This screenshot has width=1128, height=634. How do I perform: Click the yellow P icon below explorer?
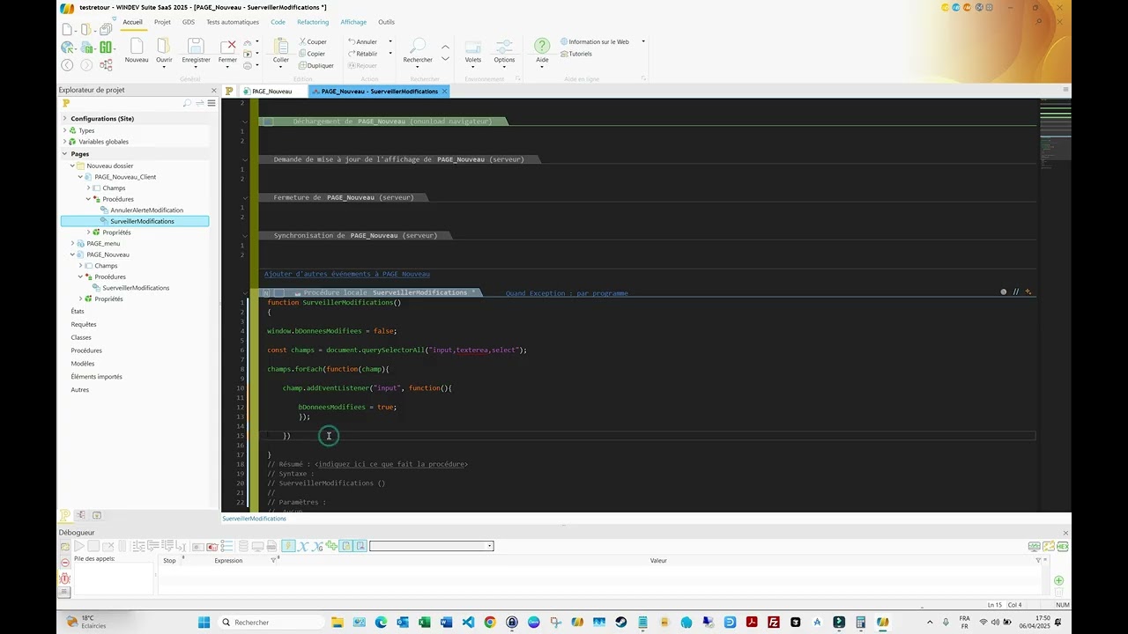(64, 515)
